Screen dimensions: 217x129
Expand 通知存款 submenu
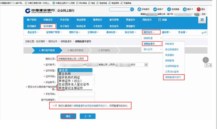point(112,32)
